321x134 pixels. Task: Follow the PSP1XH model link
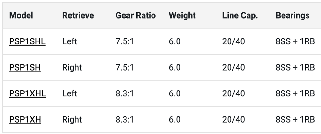25,120
